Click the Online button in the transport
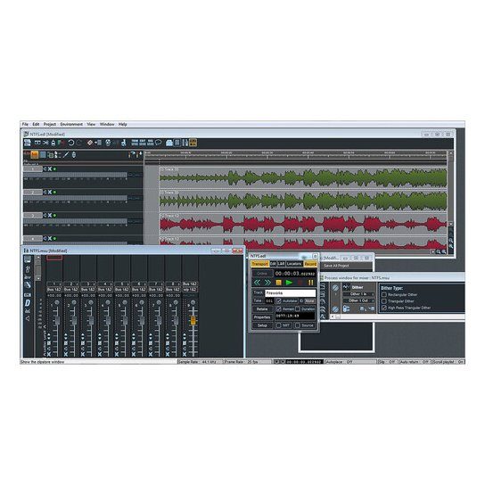The image size is (485, 485). point(262,274)
